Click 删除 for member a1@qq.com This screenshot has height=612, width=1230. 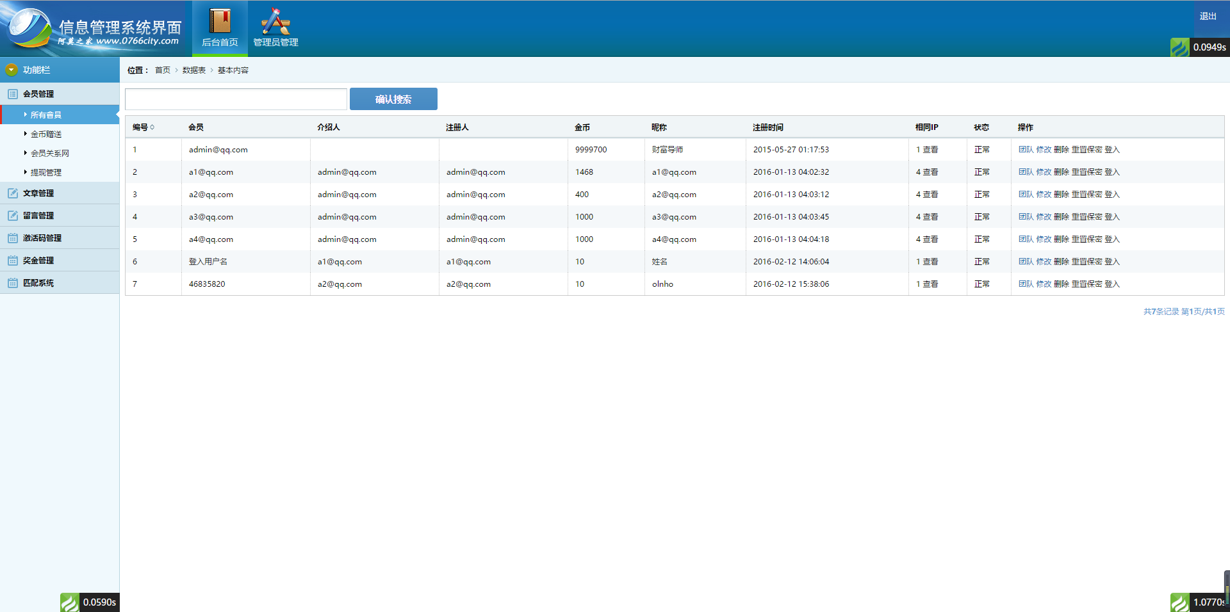click(1061, 172)
